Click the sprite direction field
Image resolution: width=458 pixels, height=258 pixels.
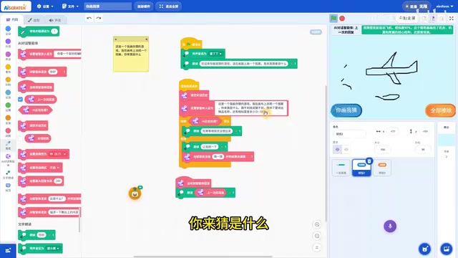(423, 150)
